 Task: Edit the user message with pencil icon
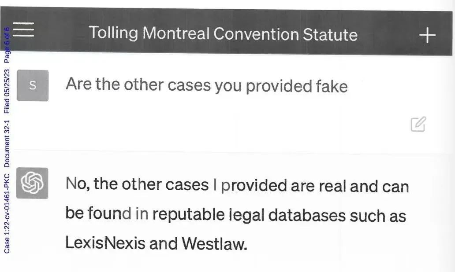point(418,124)
